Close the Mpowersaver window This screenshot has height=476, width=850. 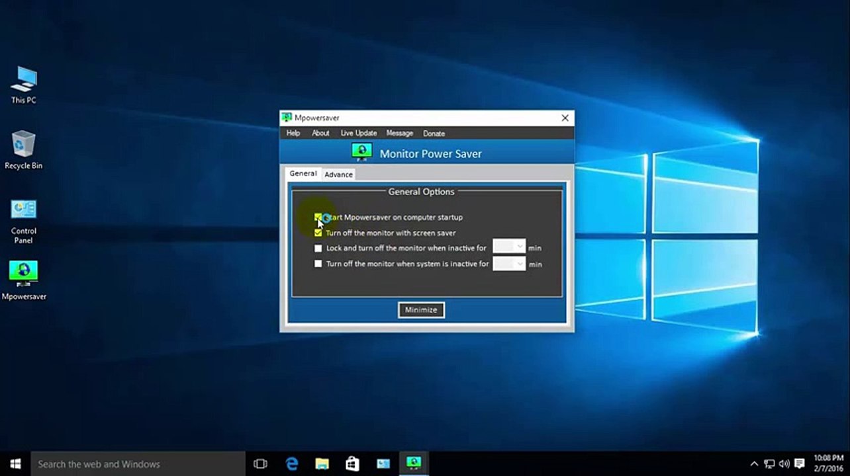click(x=565, y=118)
